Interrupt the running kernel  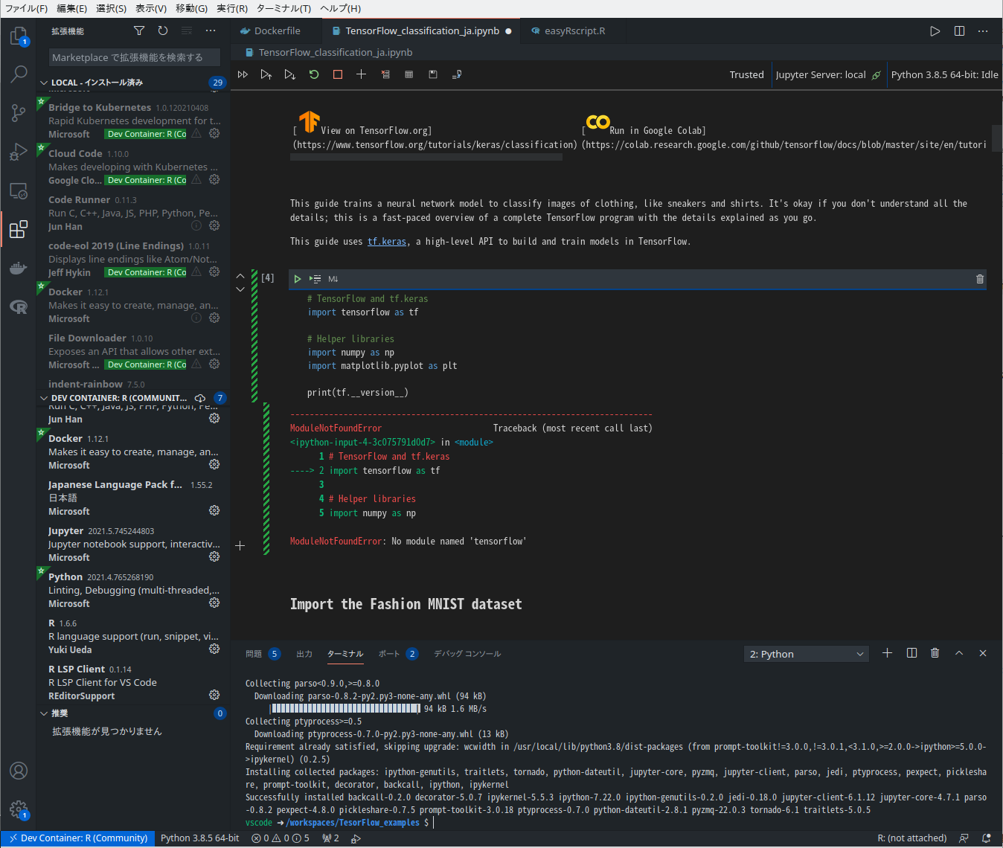(337, 74)
